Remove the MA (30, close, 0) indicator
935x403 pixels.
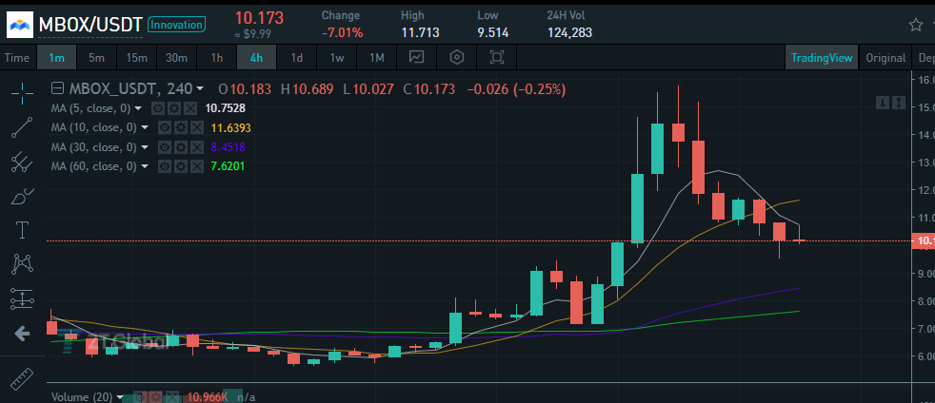pyautogui.click(x=195, y=147)
